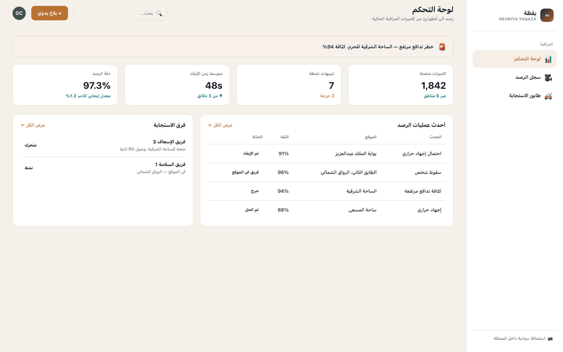Screen dimensions: 563x352
Task: Click the كاميرات متصلة stat card
Action: point(401,85)
